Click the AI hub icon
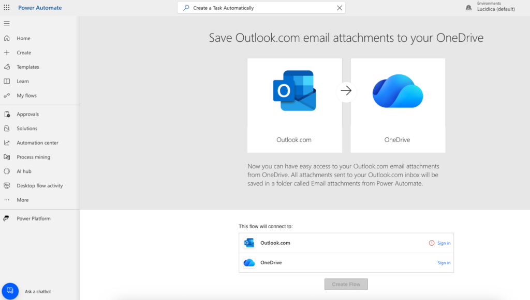The height and width of the screenshot is (300, 530). coord(7,171)
